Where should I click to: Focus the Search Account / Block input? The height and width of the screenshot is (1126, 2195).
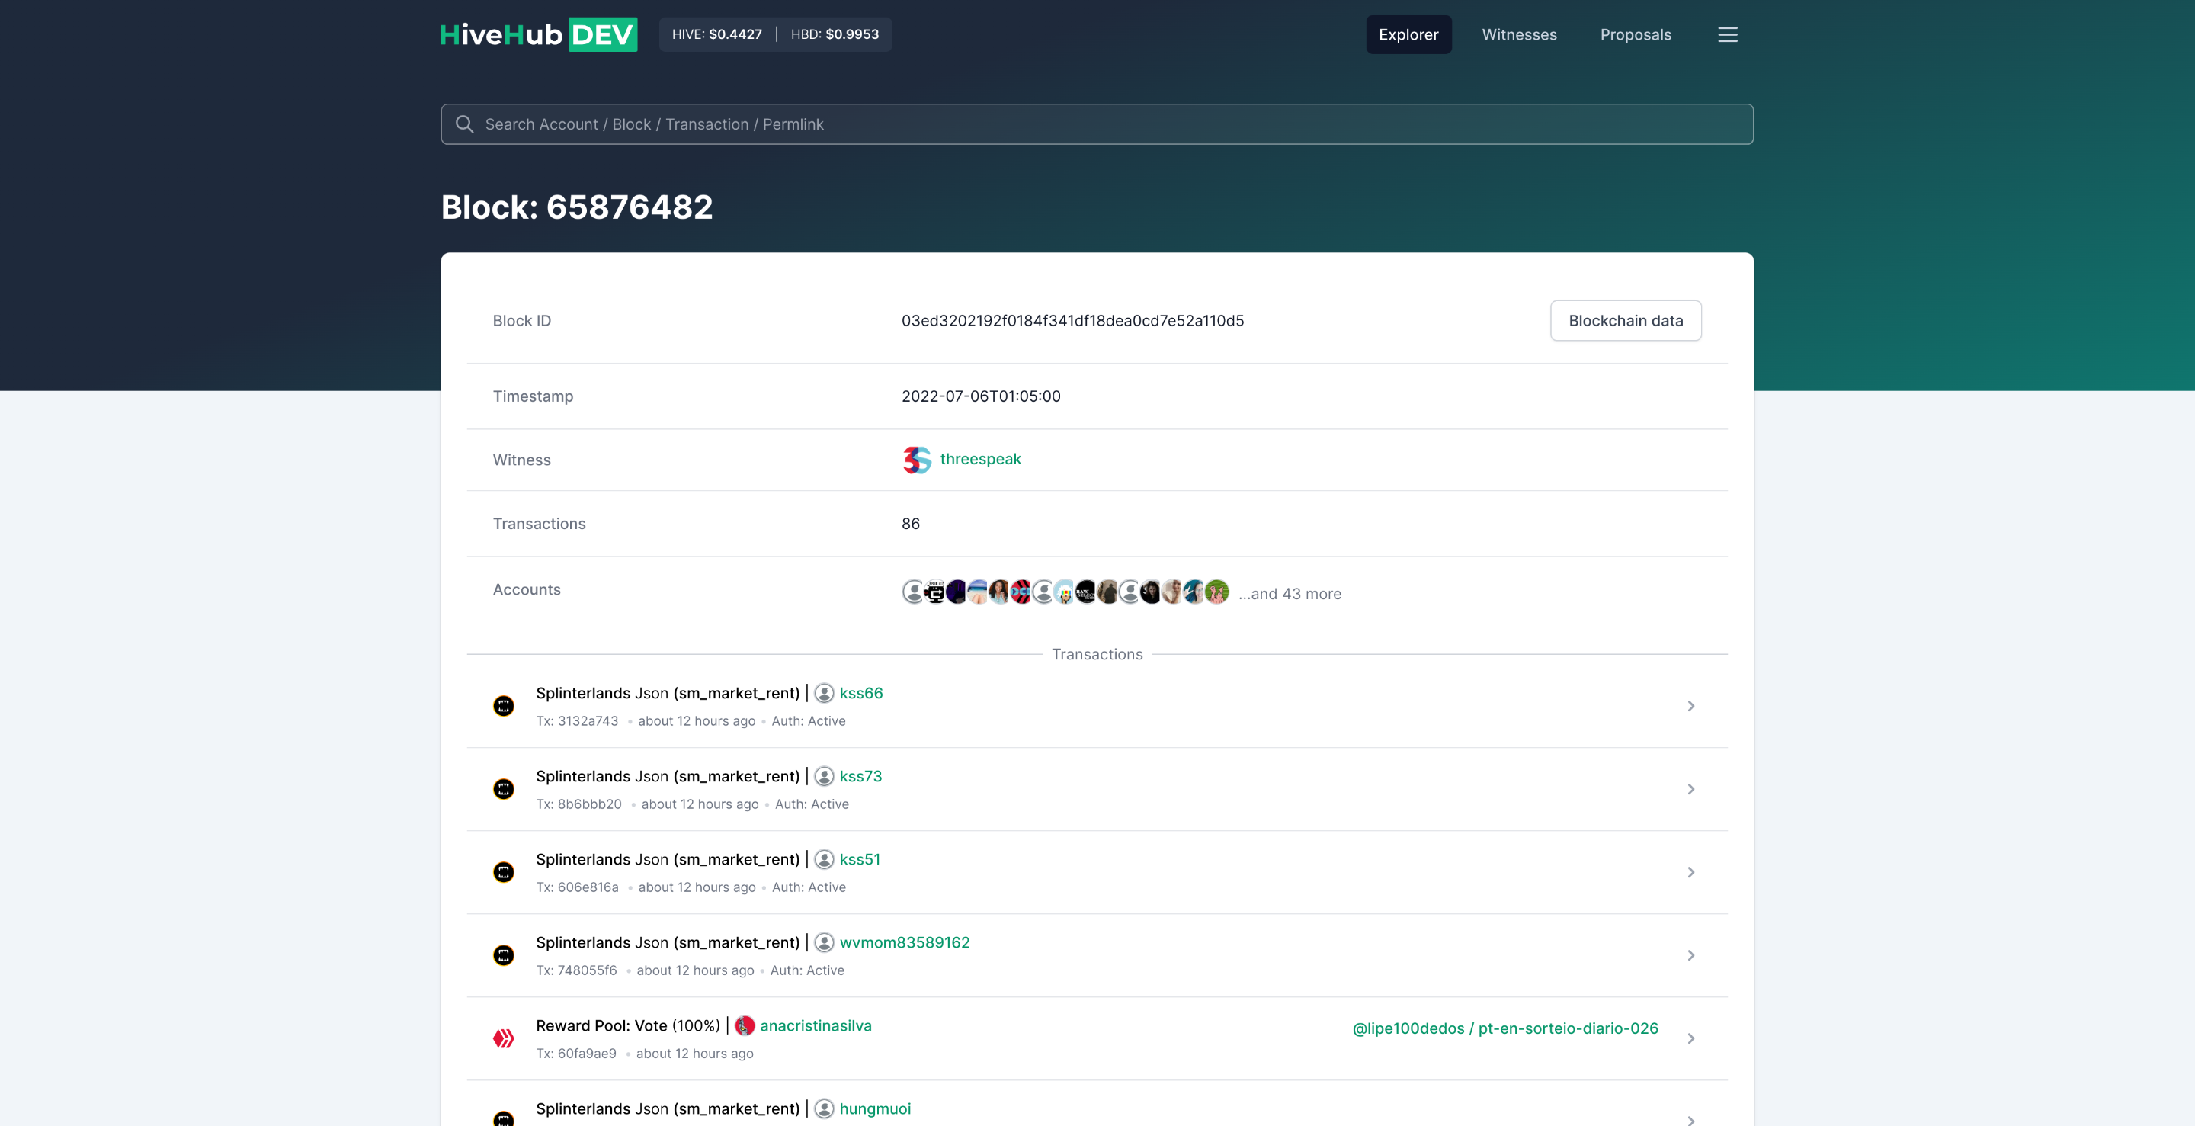[1097, 124]
